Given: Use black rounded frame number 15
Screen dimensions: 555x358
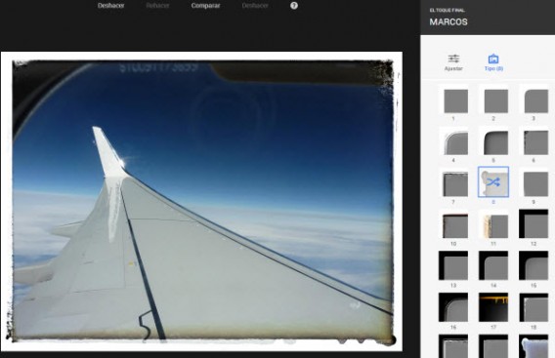Looking at the screenshot, I should pos(534,265).
